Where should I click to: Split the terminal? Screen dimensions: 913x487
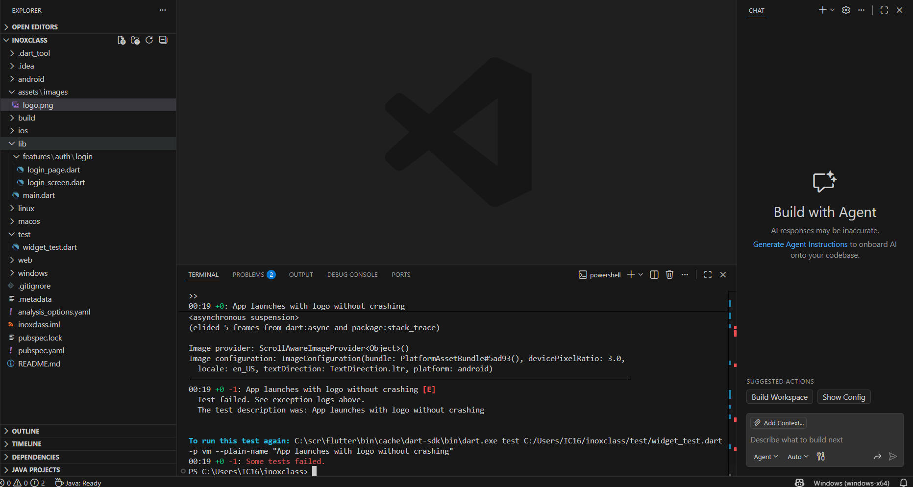pos(654,274)
